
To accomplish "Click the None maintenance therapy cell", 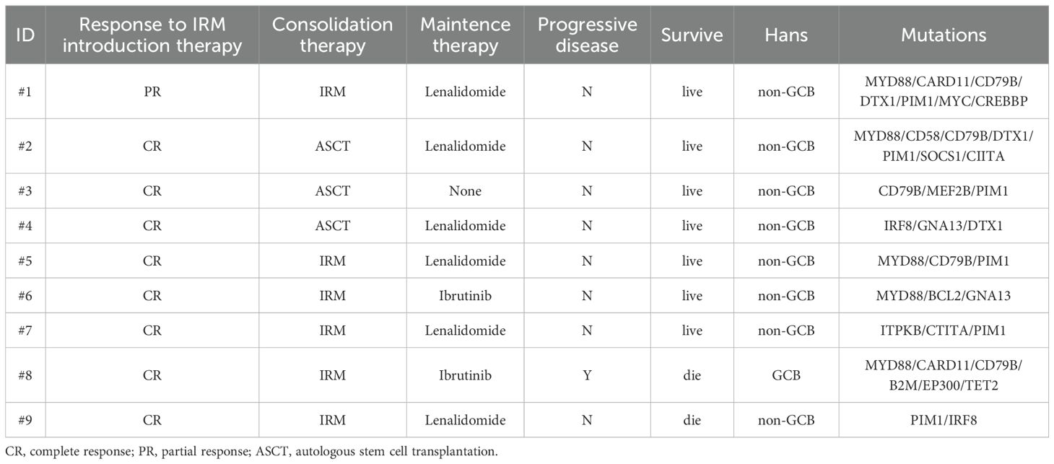I will point(466,191).
